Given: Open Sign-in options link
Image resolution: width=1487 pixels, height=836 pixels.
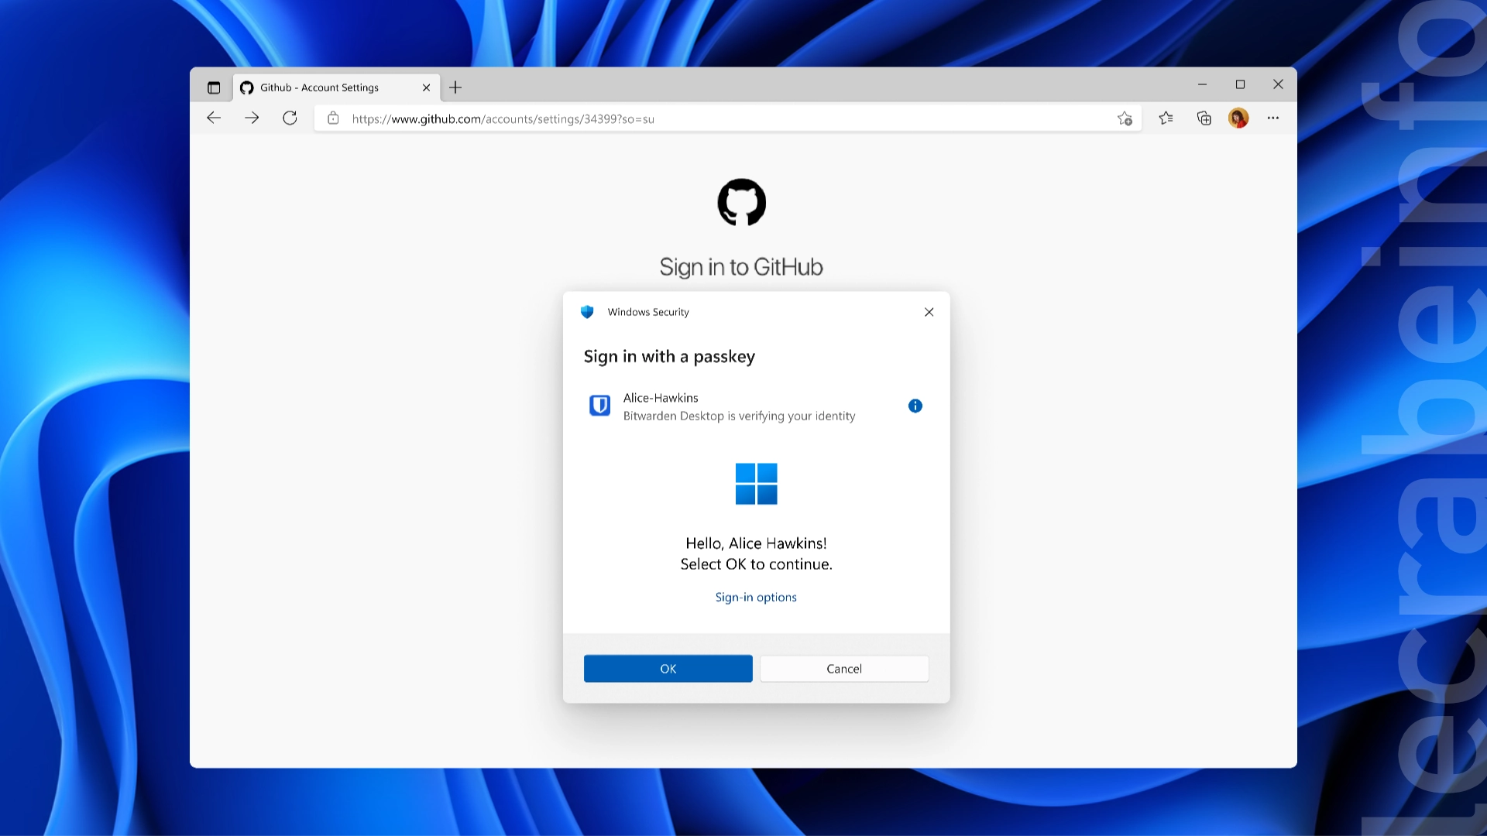Looking at the screenshot, I should (756, 597).
